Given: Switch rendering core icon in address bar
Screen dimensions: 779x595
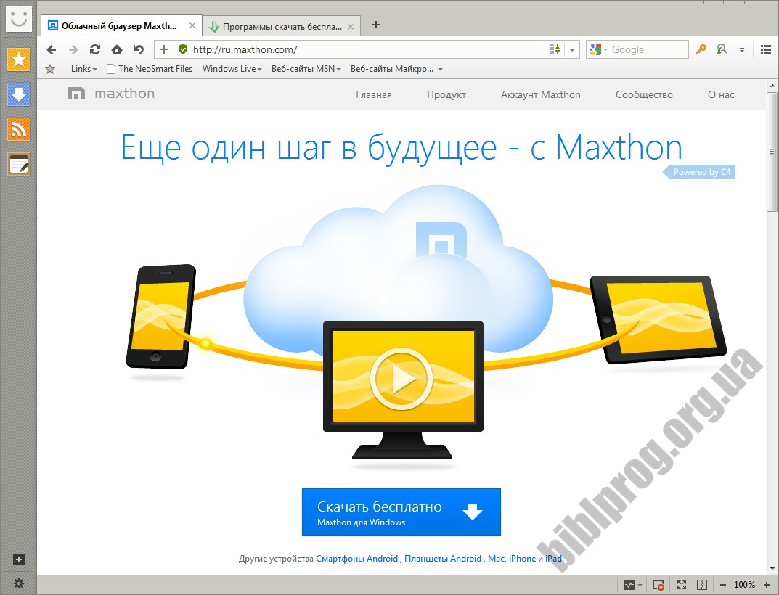Looking at the screenshot, I should click(555, 49).
